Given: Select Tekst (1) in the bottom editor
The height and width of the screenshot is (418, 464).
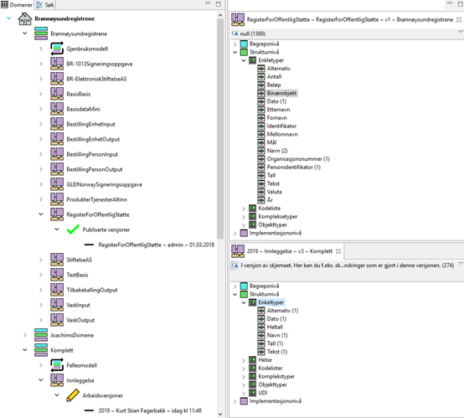Looking at the screenshot, I should click(277, 352).
